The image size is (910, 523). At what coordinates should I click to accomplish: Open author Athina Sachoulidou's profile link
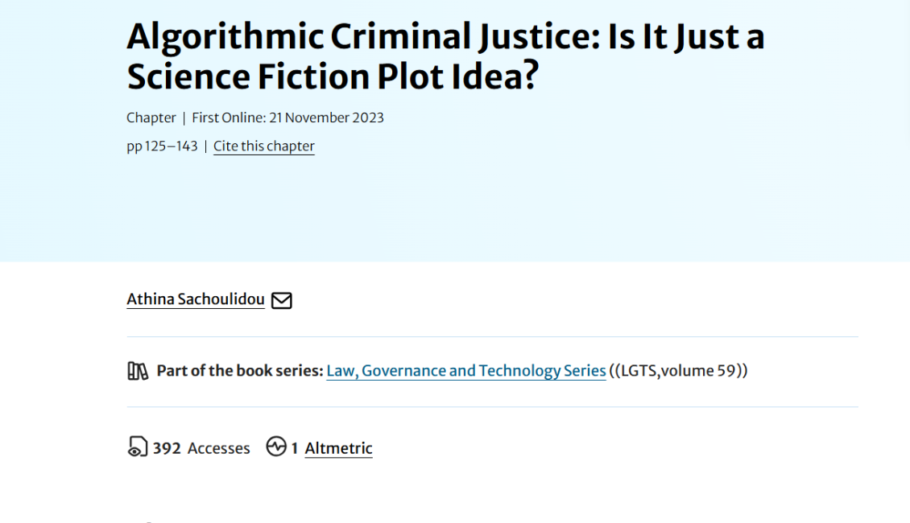click(196, 299)
